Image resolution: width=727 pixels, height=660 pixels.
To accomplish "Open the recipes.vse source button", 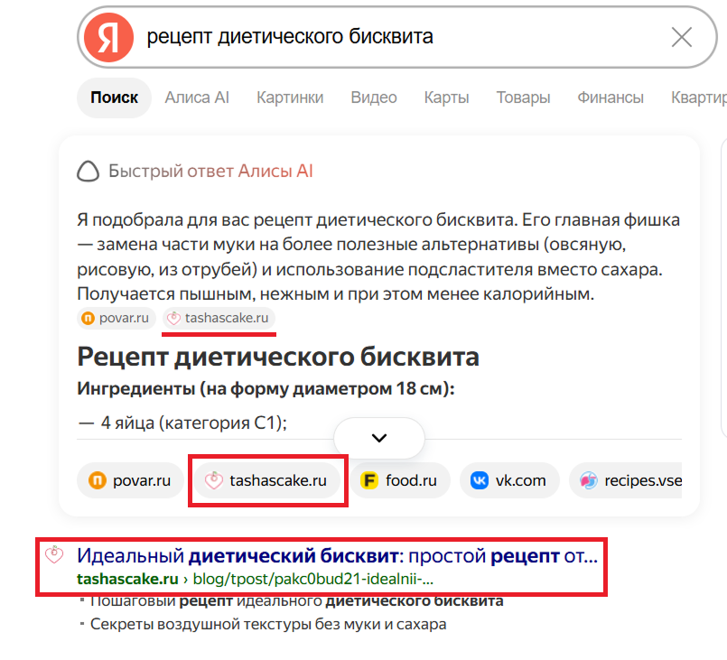I will [626, 480].
